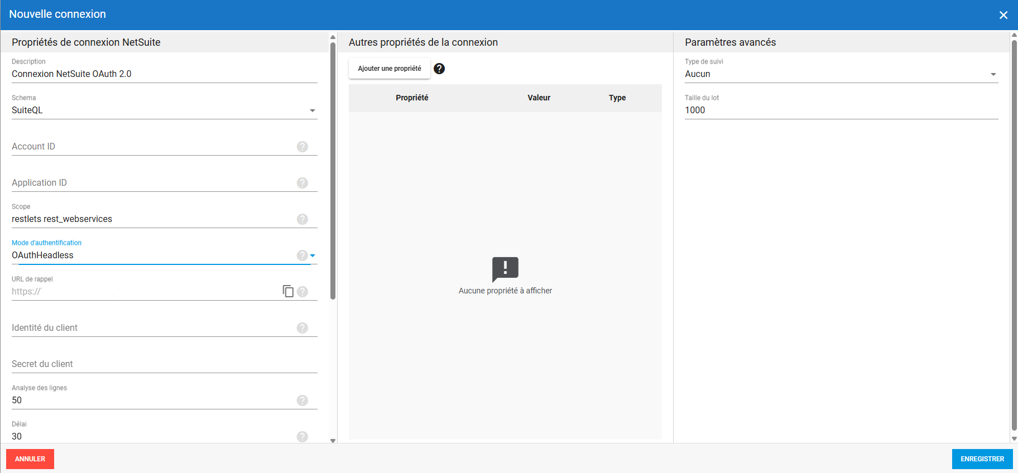Close the Nouvelle connexion dialog
The image size is (1018, 473).
point(1003,15)
